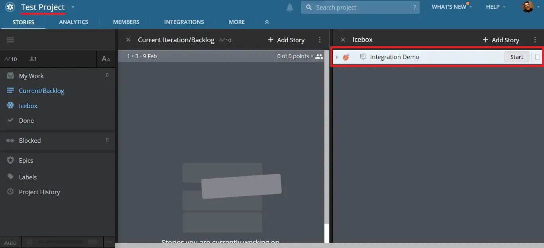The image size is (544, 248).
Task: Open the description icon on Integration Demo story
Action: click(363, 57)
